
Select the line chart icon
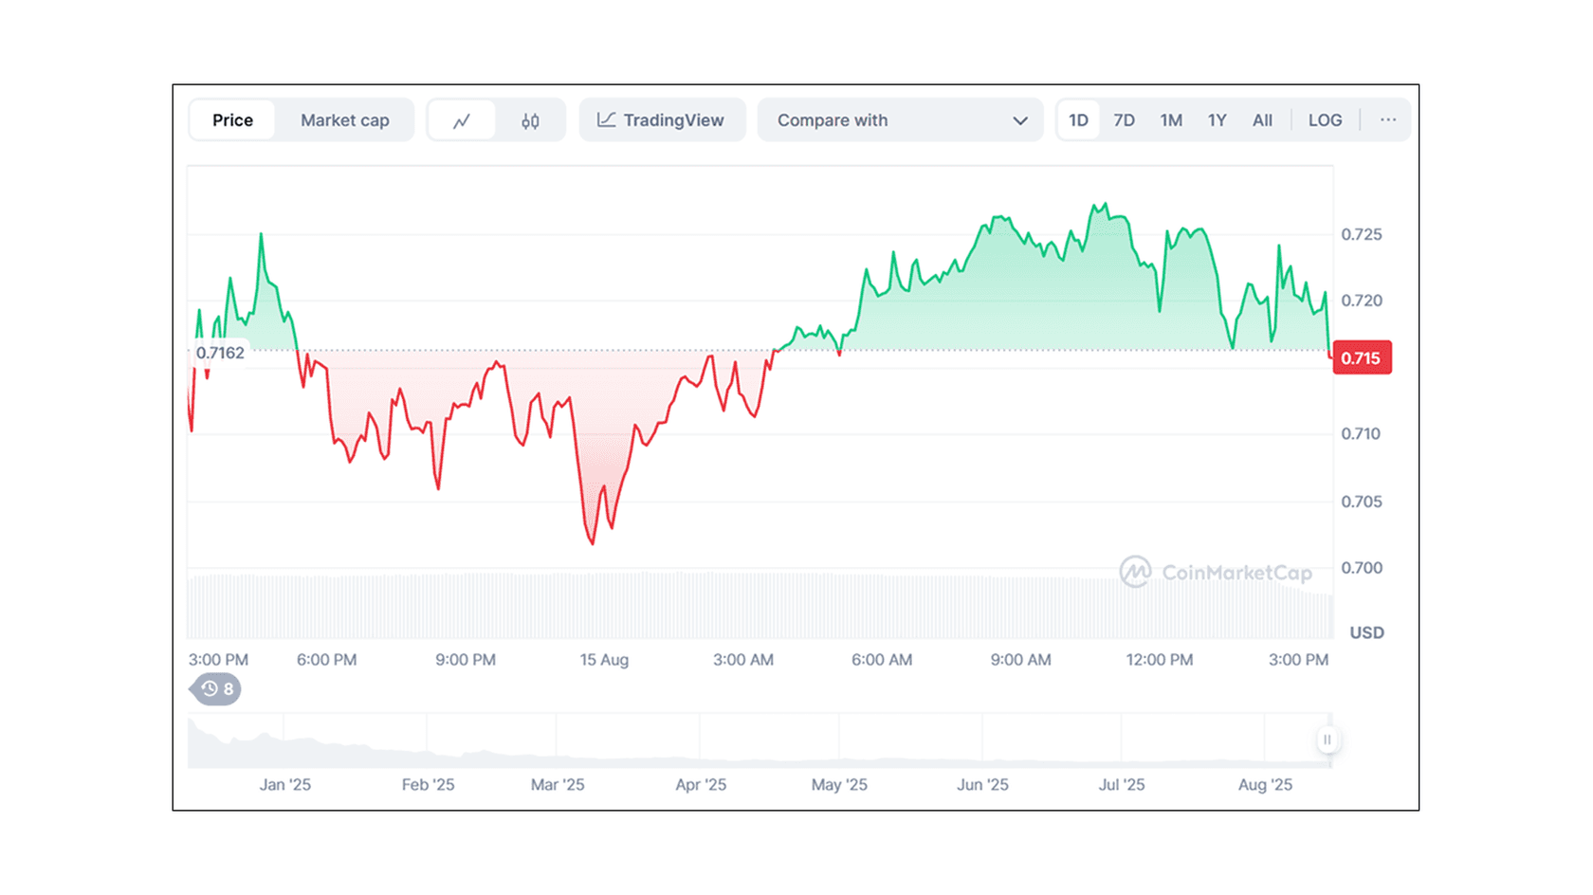pos(462,120)
